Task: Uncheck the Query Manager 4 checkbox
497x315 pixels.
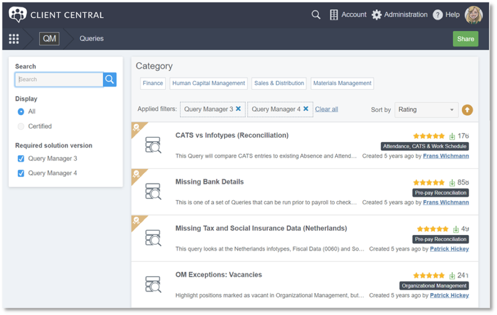Action: [21, 173]
